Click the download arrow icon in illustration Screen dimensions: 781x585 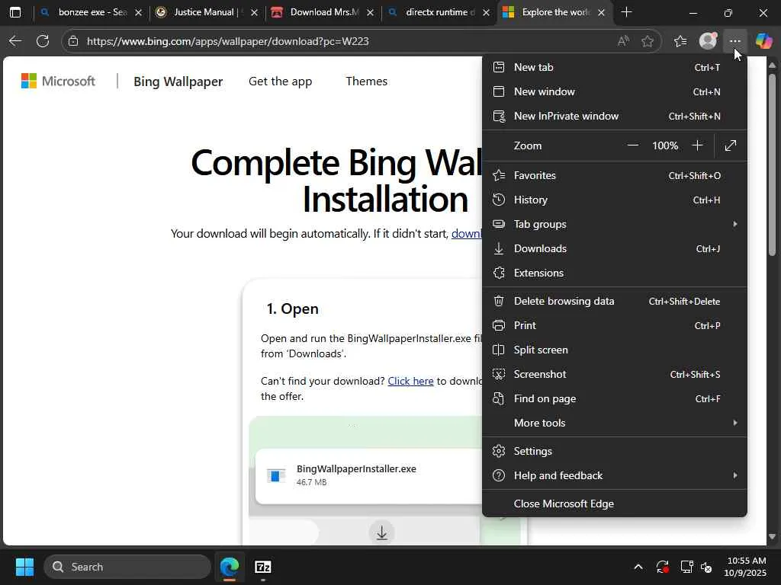pyautogui.click(x=382, y=532)
